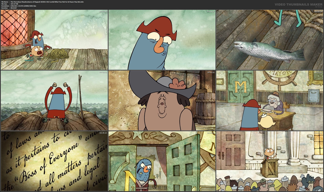Open the thumbnail at timestamp 00:04:37
This screenshot has height=192, width=324.
tap(162, 39)
